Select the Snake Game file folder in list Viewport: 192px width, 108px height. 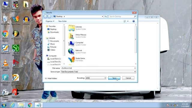(77, 59)
